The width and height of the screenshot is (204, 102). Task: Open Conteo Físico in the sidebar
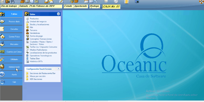(x=14, y=37)
